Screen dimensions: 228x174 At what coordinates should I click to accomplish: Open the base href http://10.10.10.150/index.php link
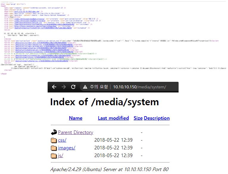(27, 12)
